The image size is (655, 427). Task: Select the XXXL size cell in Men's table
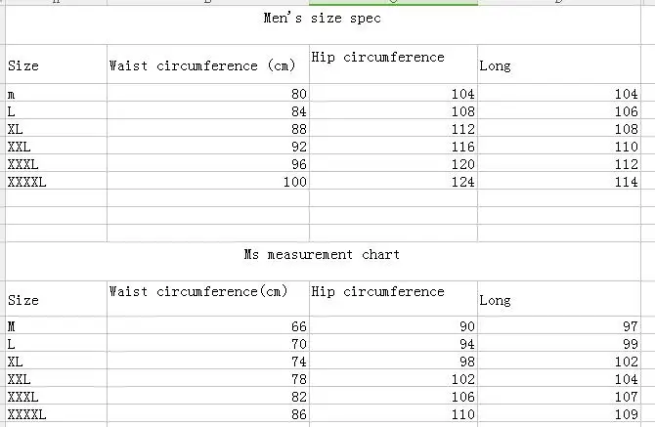pos(56,163)
